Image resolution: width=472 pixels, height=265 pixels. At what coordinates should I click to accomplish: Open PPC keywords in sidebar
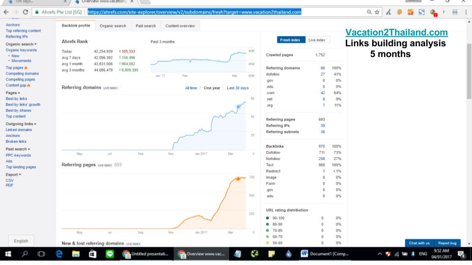18,156
